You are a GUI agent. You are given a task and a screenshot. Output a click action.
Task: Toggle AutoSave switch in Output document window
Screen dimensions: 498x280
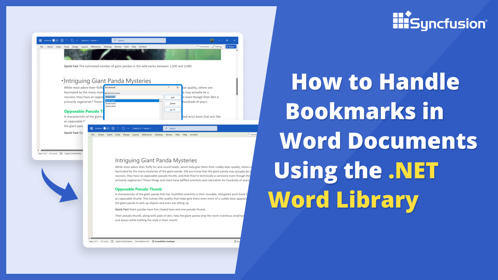[x=106, y=128]
